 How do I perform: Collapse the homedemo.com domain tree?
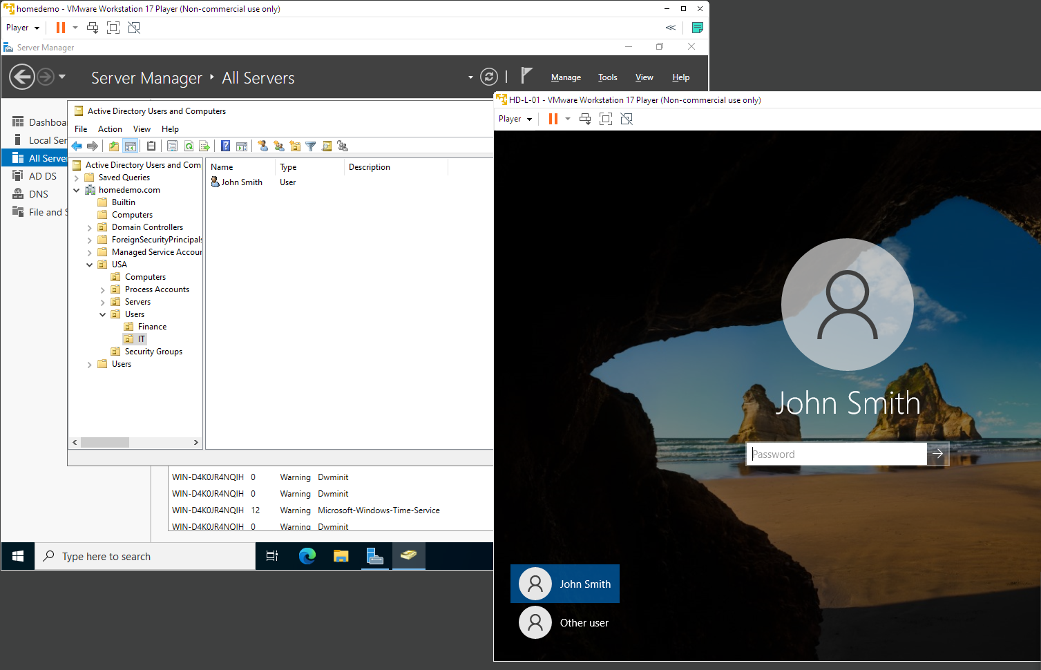point(76,189)
